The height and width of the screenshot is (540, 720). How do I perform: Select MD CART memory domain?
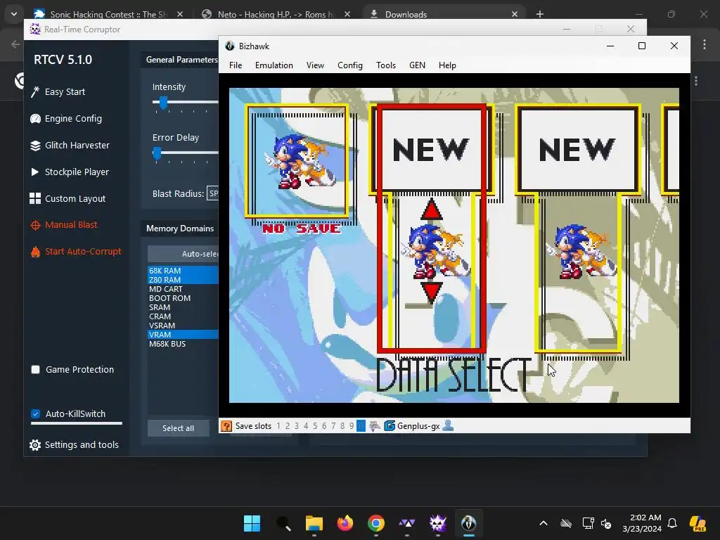(183, 289)
